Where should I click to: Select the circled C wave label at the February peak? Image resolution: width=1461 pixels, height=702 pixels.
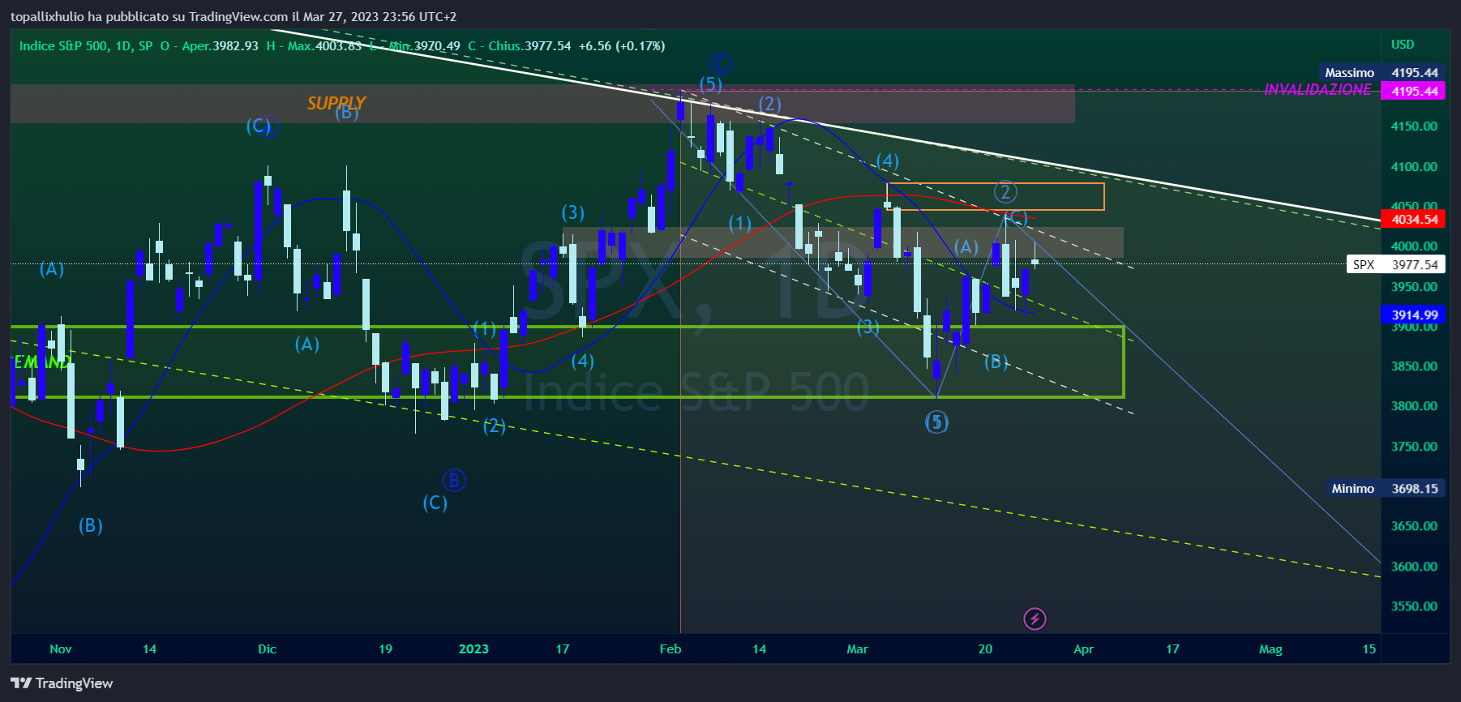tap(720, 63)
